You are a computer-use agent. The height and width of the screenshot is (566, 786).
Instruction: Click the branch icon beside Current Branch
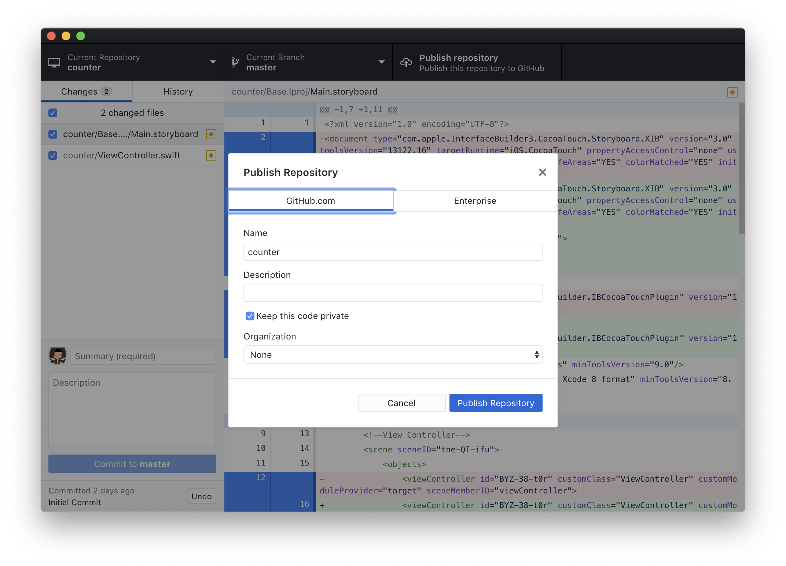(235, 63)
